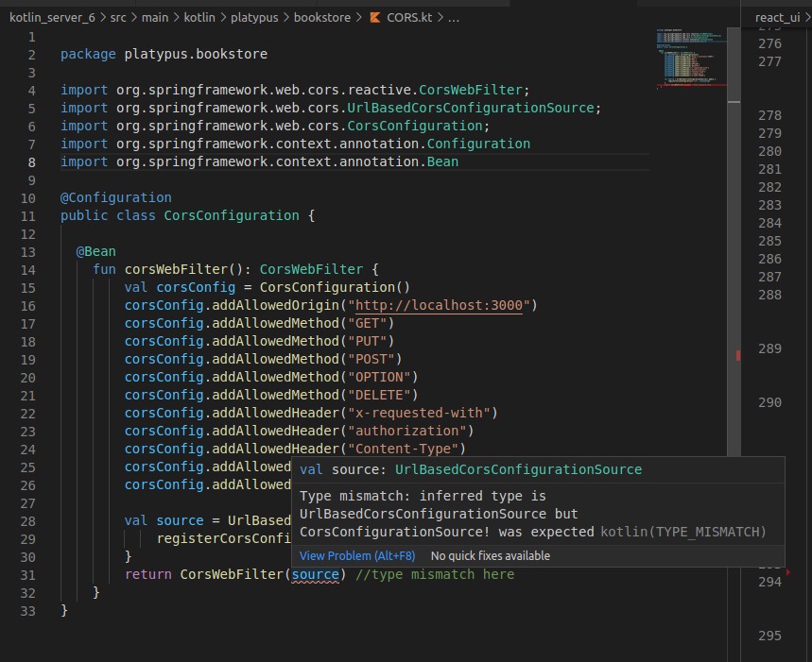Click the red error marker in the scrollbar

(x=738, y=355)
